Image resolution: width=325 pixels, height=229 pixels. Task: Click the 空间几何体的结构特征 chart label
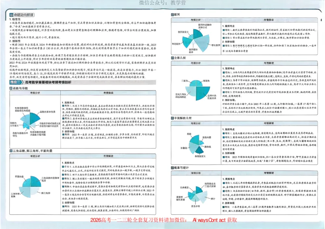click(180, 96)
